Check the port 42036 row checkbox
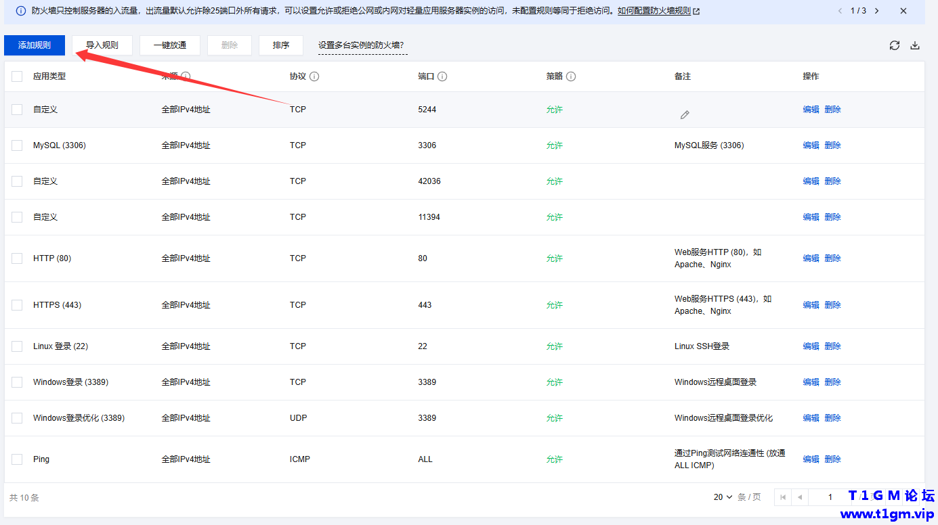This screenshot has height=525, width=938. pyautogui.click(x=17, y=181)
